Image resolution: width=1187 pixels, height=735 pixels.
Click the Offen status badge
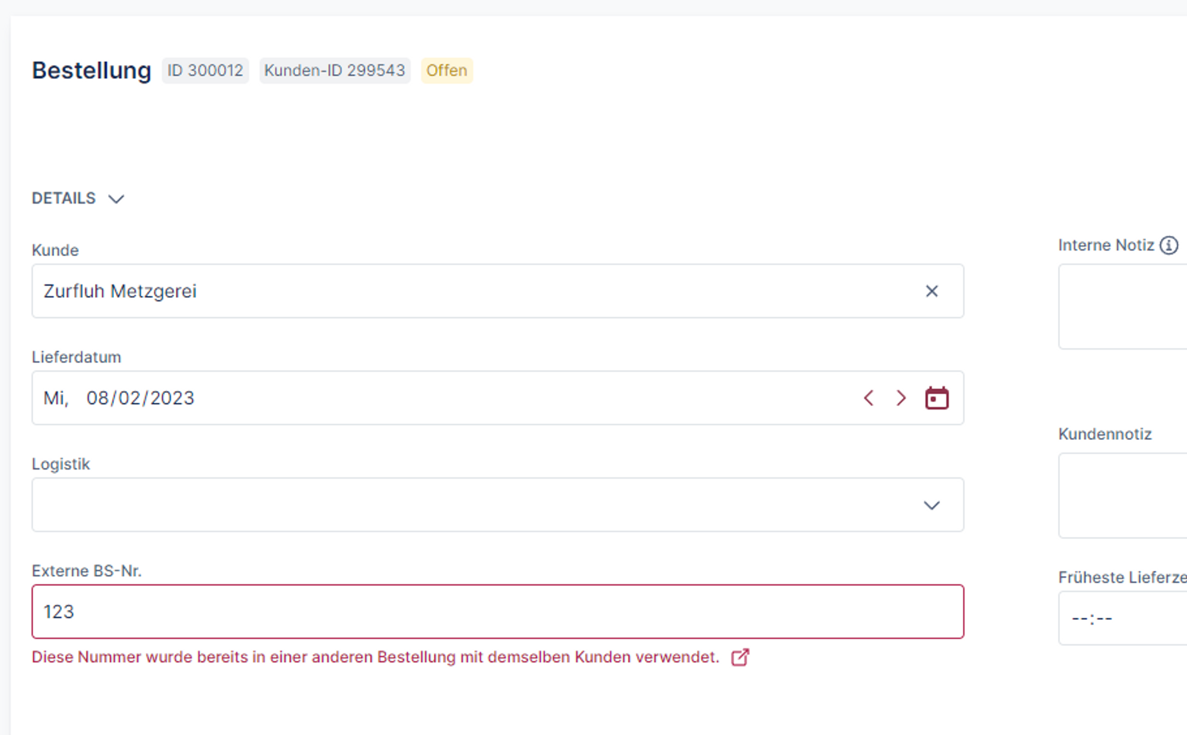coord(446,71)
